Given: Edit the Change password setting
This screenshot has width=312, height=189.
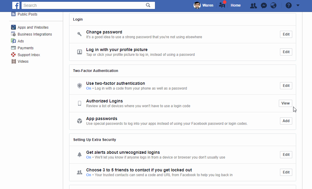Looking at the screenshot, I should 286,34.
